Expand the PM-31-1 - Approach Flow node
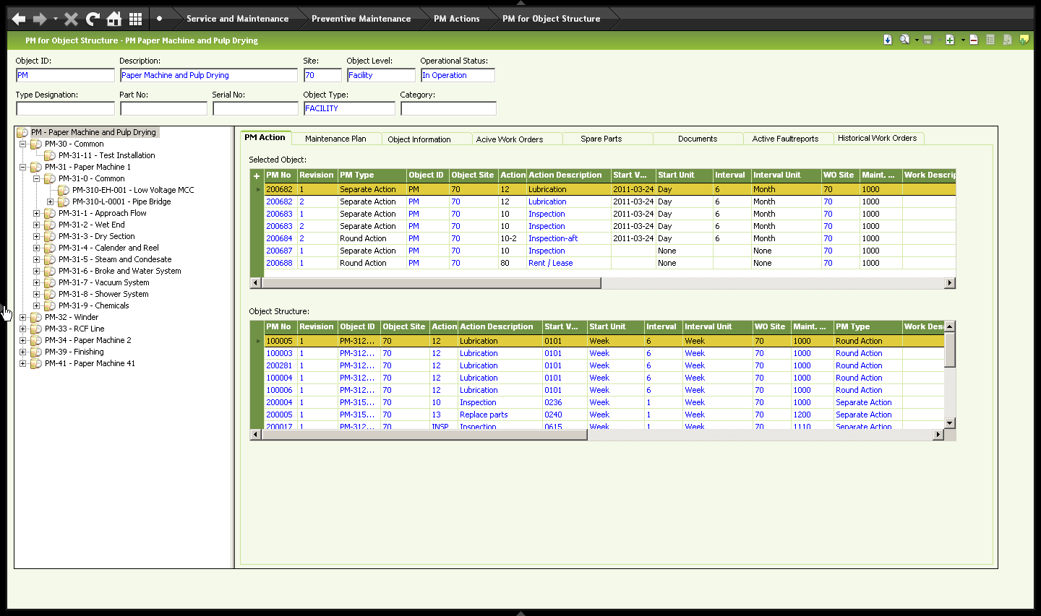 (36, 213)
